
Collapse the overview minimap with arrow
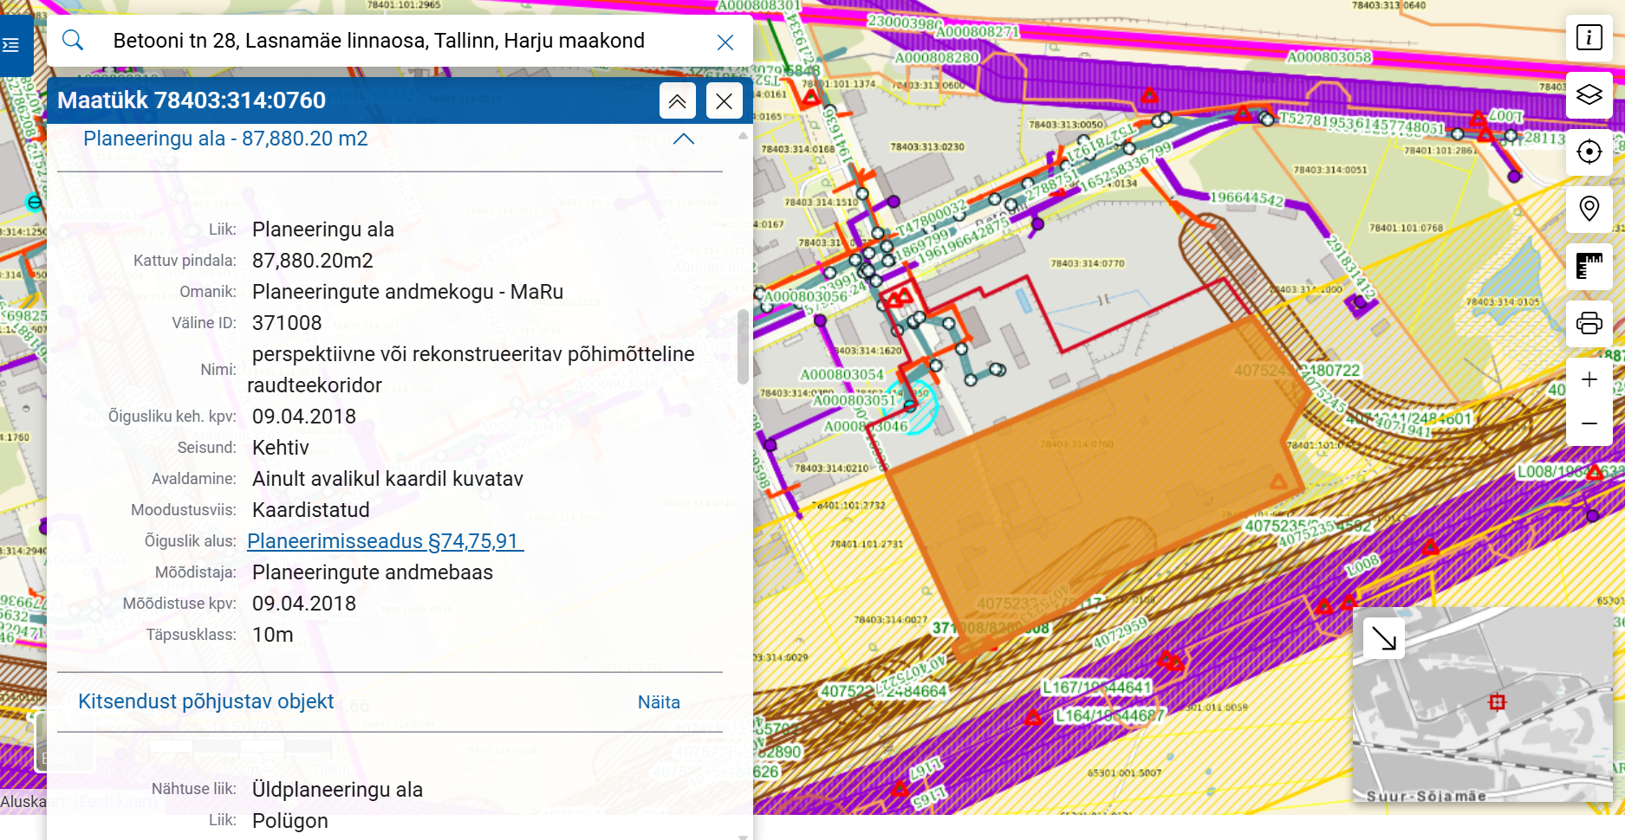coord(1383,639)
